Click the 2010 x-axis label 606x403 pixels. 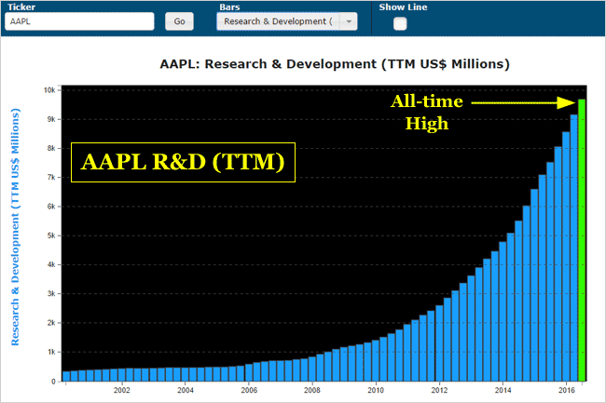pos(376,390)
